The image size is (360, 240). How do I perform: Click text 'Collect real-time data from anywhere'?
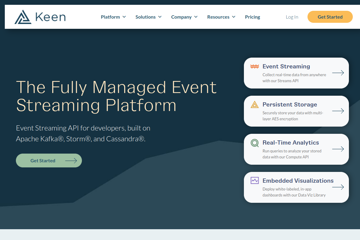(294, 75)
